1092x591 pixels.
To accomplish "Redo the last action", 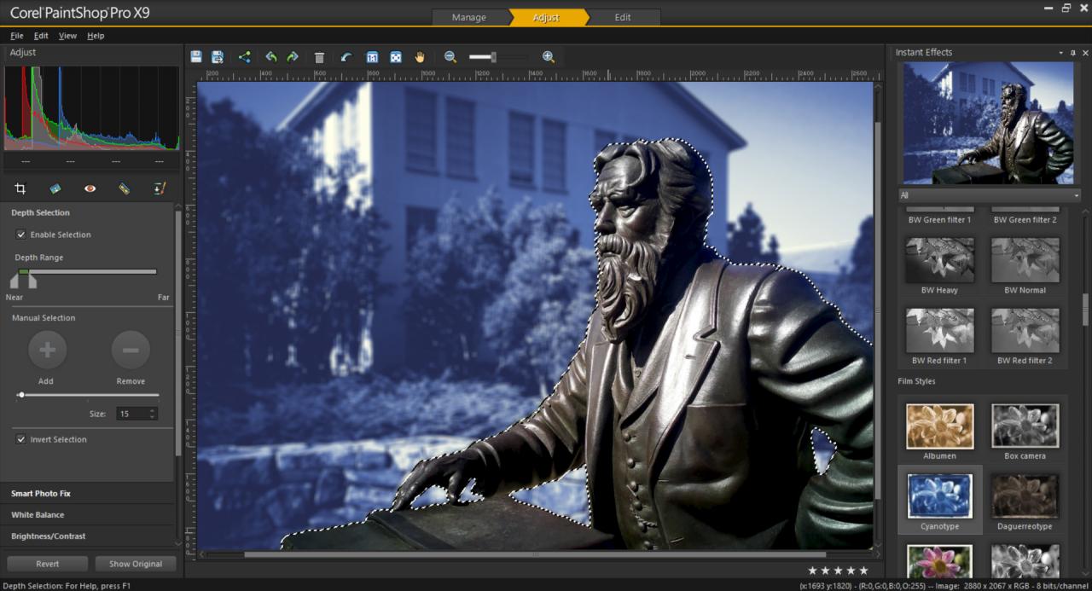I will point(293,56).
